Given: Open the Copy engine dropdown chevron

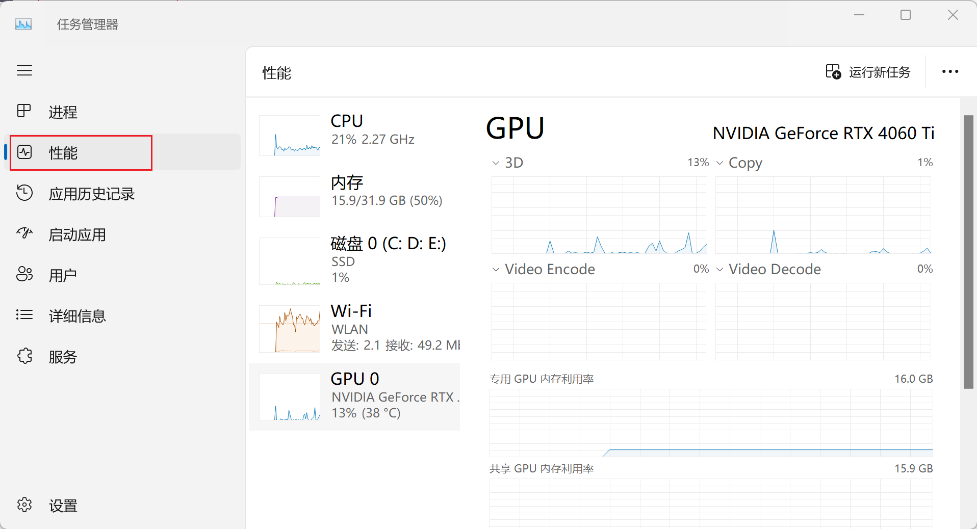Looking at the screenshot, I should pyautogui.click(x=720, y=163).
